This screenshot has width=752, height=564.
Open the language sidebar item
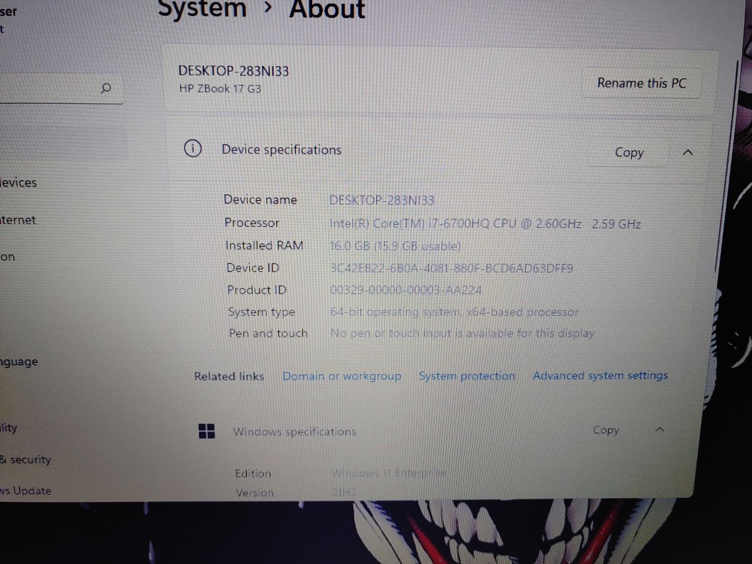pyautogui.click(x=19, y=362)
